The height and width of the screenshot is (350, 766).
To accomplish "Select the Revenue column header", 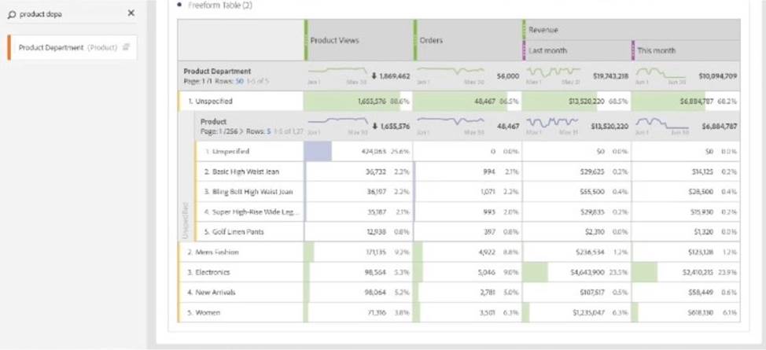I will pyautogui.click(x=543, y=30).
